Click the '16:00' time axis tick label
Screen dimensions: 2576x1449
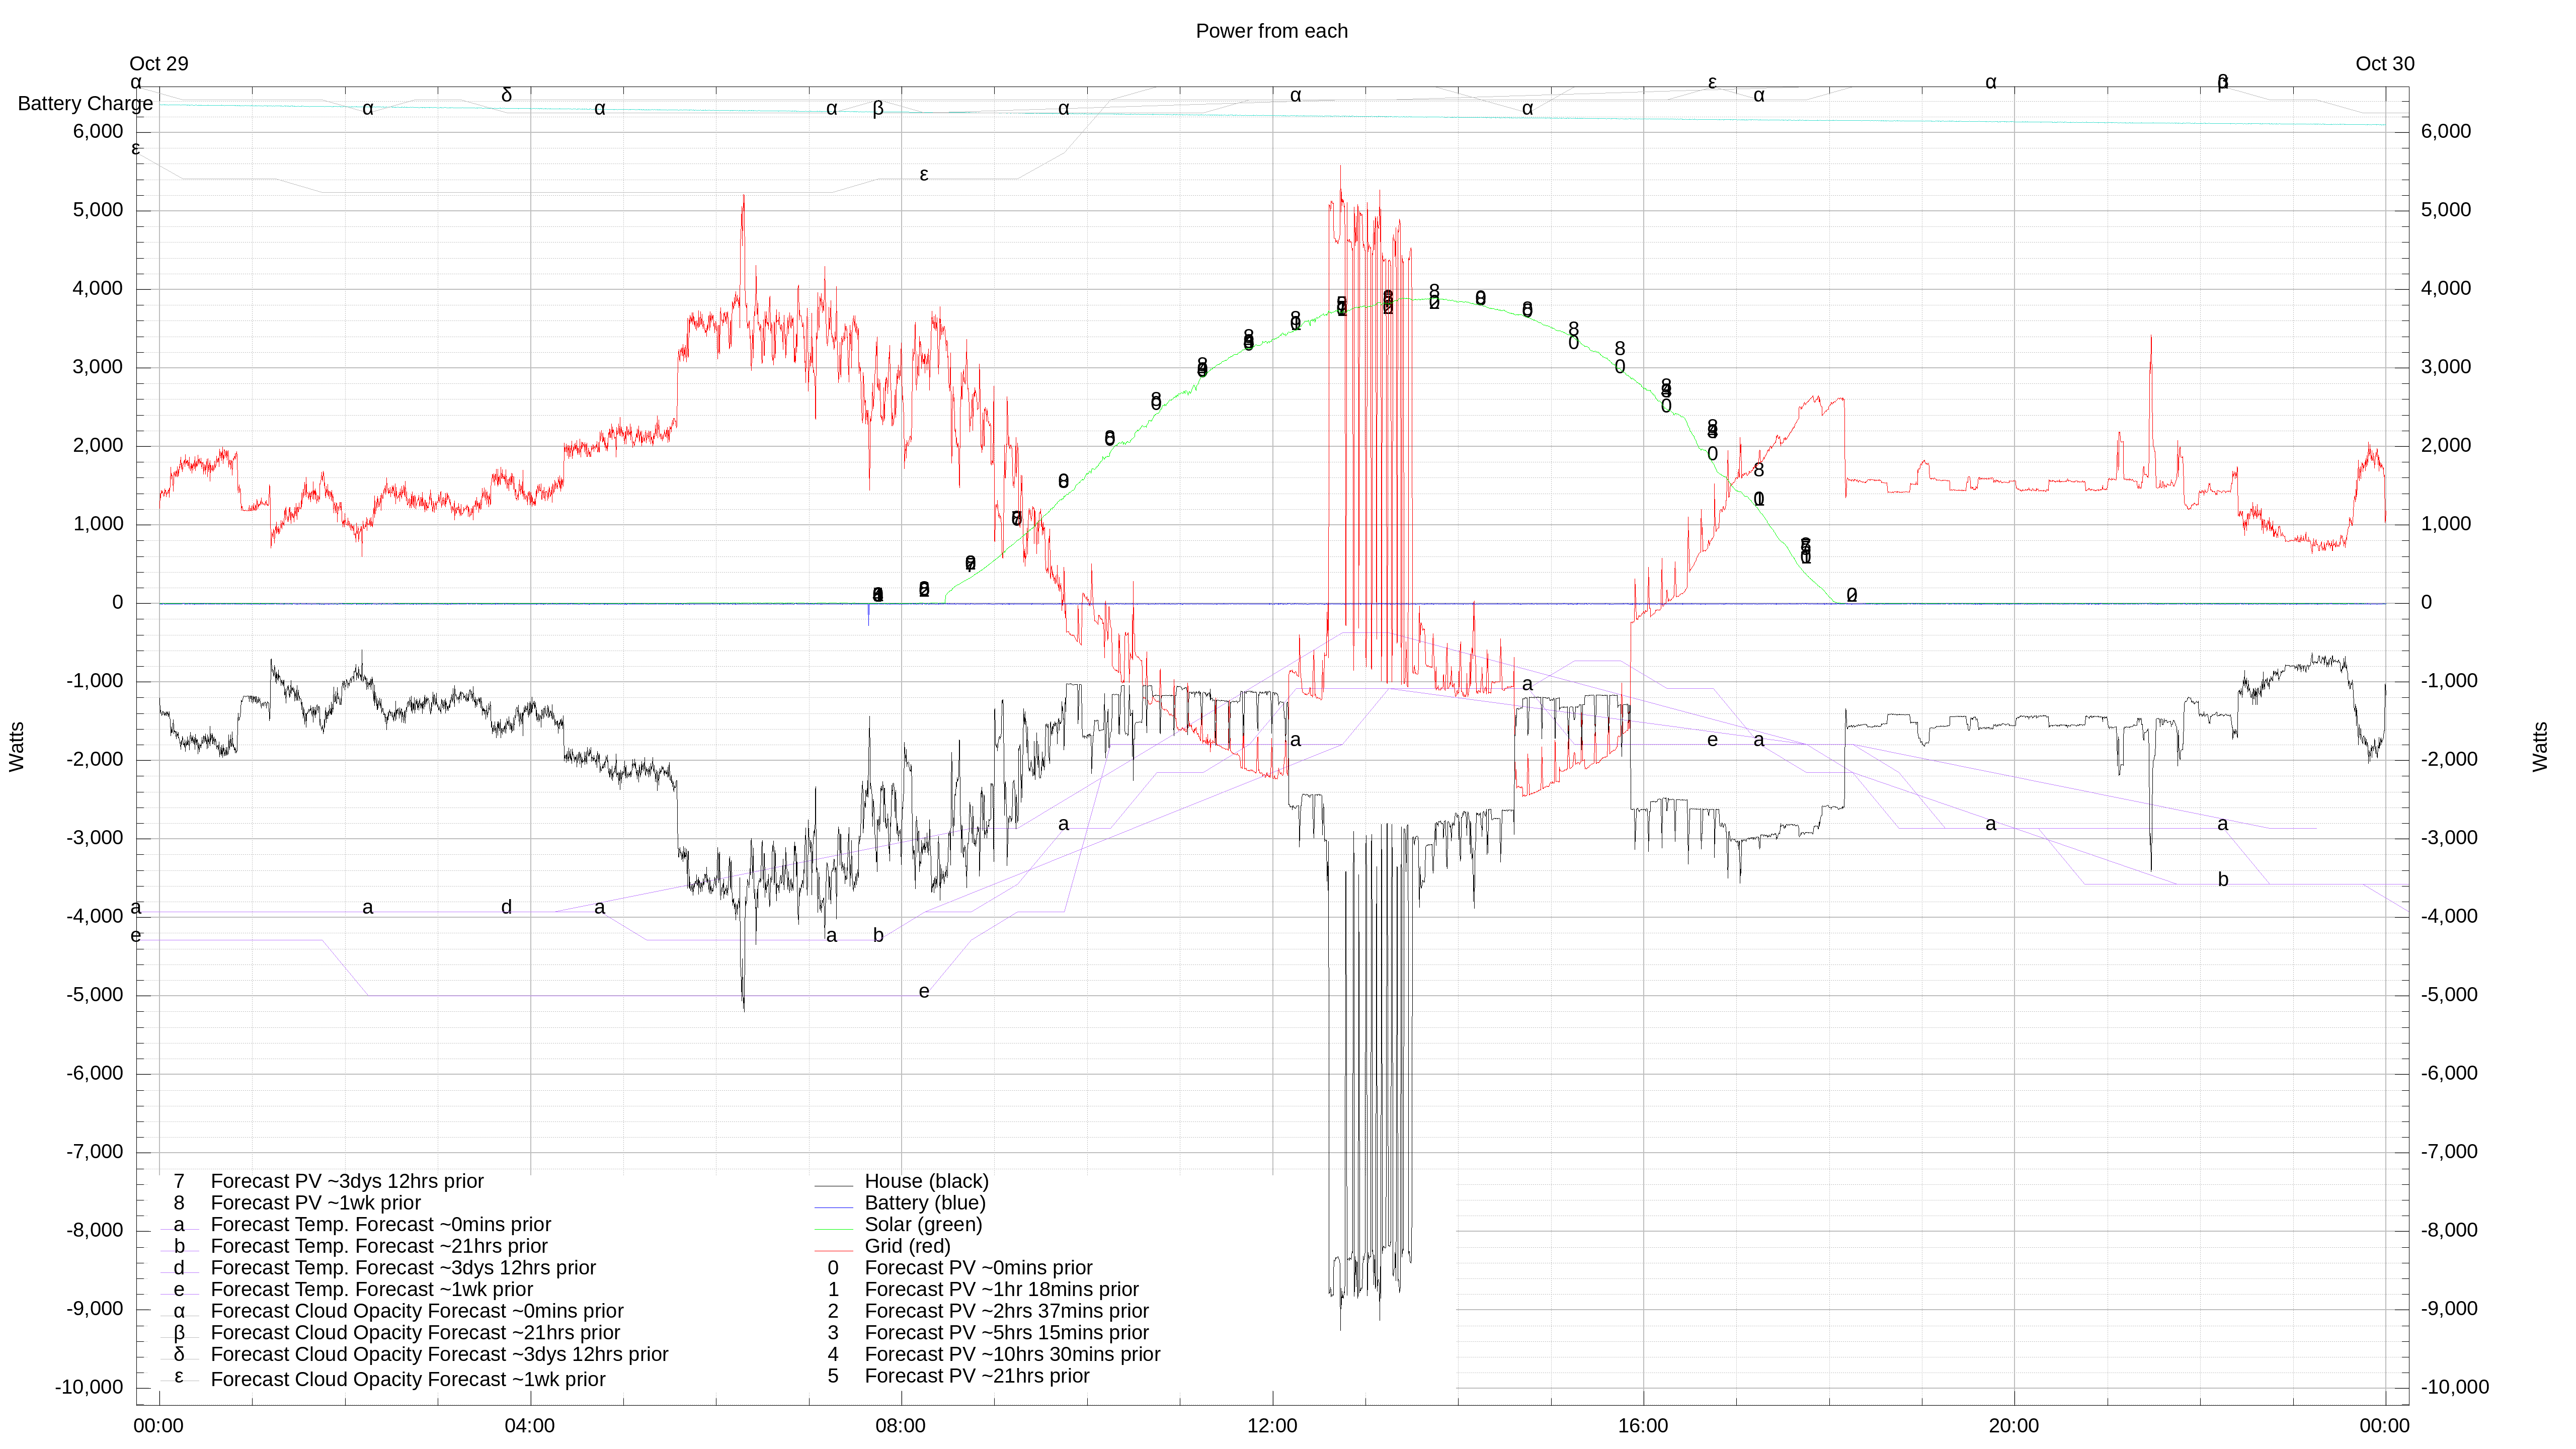[1643, 1426]
